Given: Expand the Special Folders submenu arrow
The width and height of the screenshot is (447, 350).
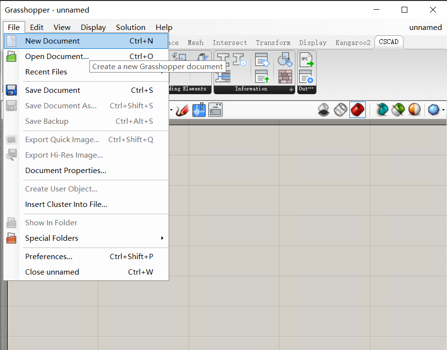Looking at the screenshot, I should [162, 238].
